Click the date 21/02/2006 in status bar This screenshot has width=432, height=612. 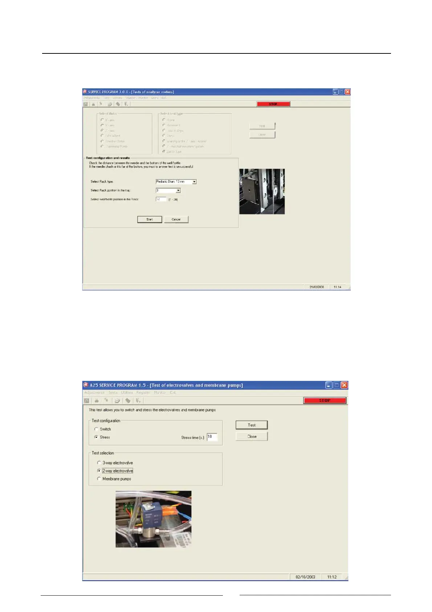pos(317,287)
